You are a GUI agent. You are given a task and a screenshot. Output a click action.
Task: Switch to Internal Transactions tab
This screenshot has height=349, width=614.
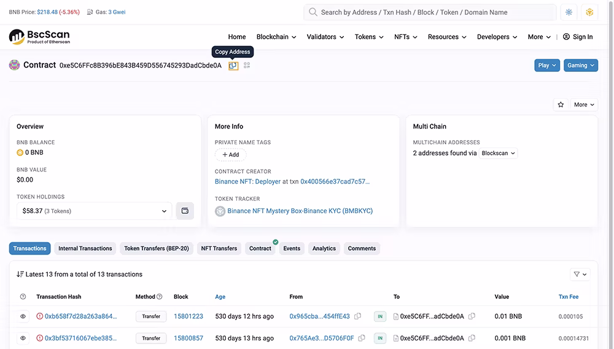tap(85, 248)
